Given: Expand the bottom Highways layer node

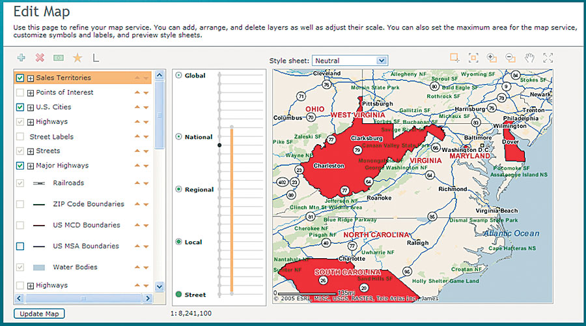Looking at the screenshot, I should coord(31,286).
